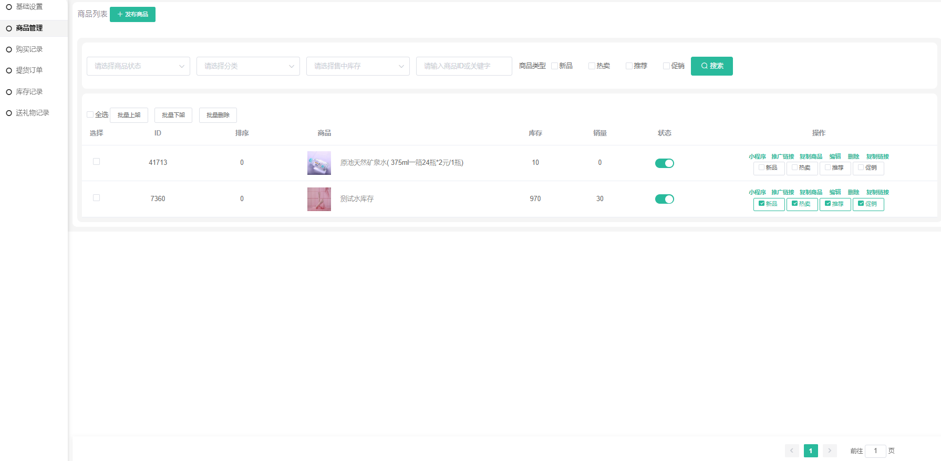Click 编辑 link for product 7360
Screen dimensions: 941x461
pos(835,192)
